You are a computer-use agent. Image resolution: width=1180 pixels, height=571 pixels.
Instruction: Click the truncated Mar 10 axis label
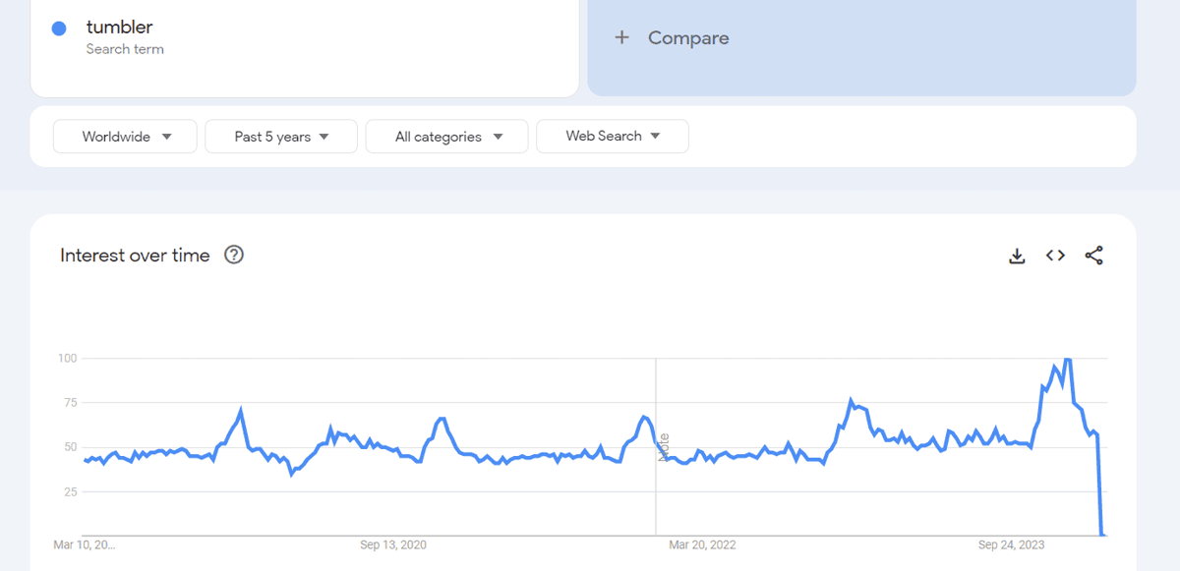pyautogui.click(x=85, y=544)
